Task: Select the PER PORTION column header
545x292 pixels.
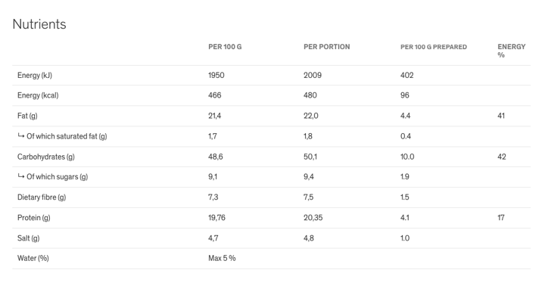Action: [x=327, y=47]
